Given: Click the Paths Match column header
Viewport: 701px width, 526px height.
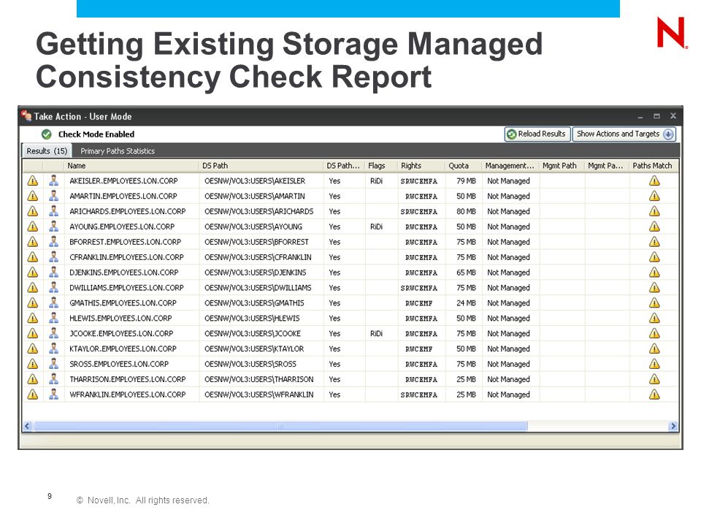Looking at the screenshot, I should pyautogui.click(x=654, y=166).
